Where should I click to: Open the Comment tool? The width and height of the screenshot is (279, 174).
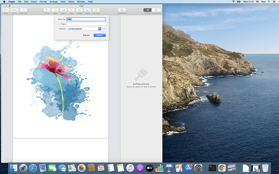click(x=96, y=10)
